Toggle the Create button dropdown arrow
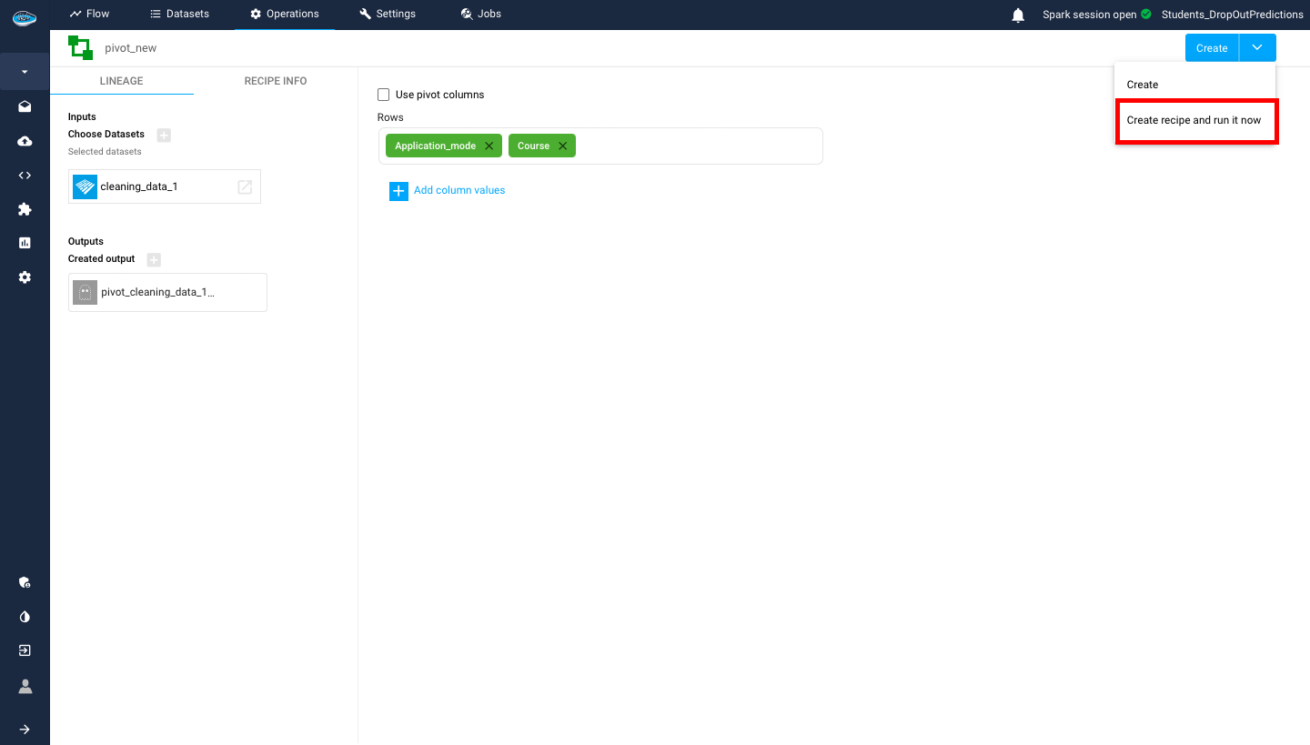This screenshot has width=1310, height=745. (1257, 48)
